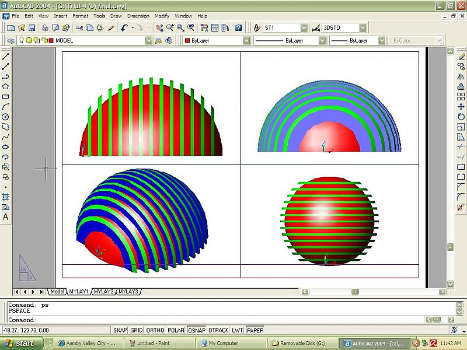This screenshot has height=350, width=467.
Task: Open the Dimension menu
Action: pyautogui.click(x=138, y=16)
